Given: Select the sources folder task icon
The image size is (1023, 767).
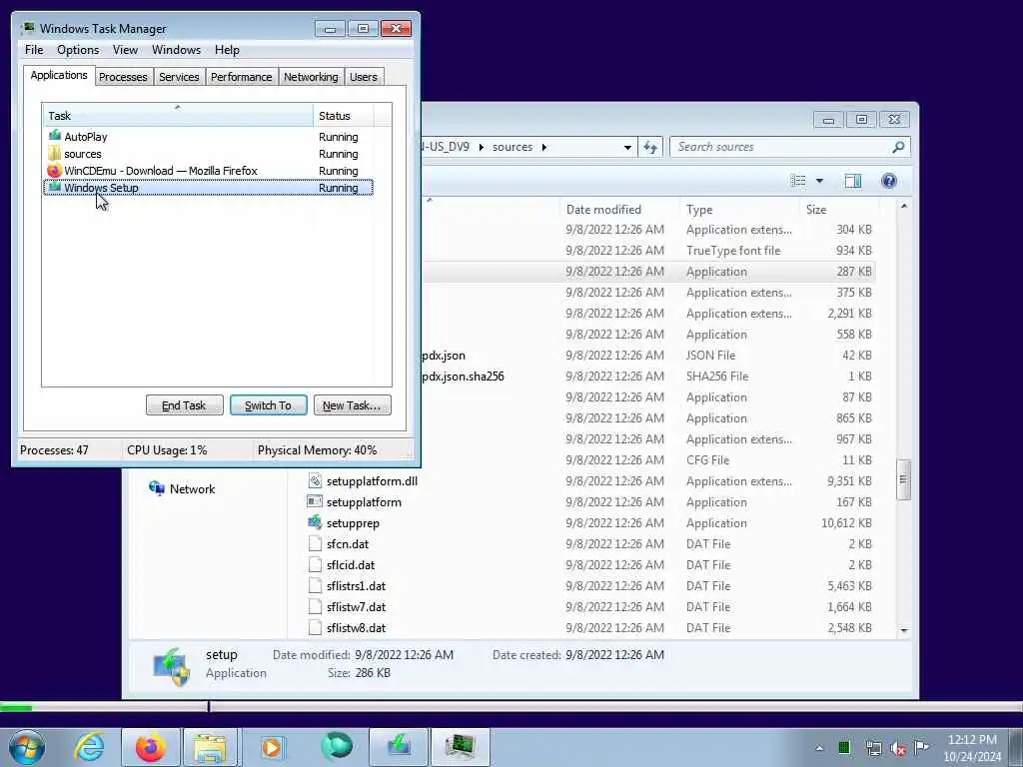Looking at the screenshot, I should tap(55, 153).
